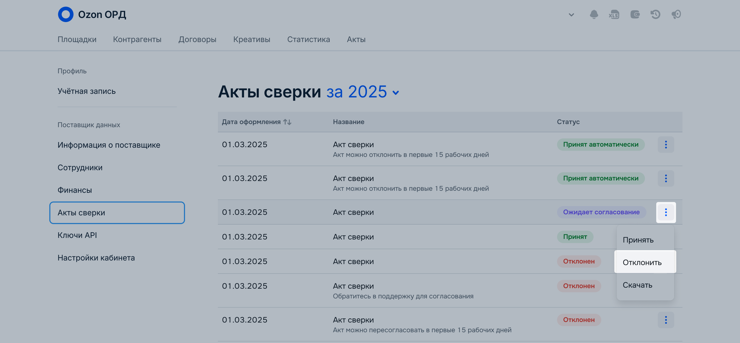Sort by Дата оформления column
740x343 pixels.
[x=256, y=122]
